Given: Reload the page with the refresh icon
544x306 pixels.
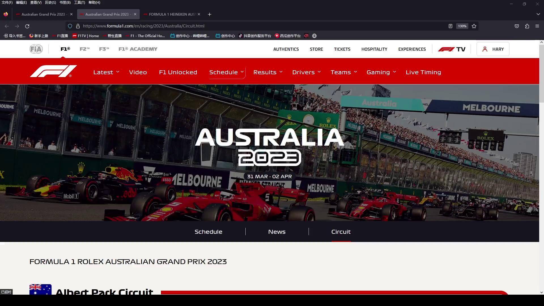Looking at the screenshot, I should 27,26.
